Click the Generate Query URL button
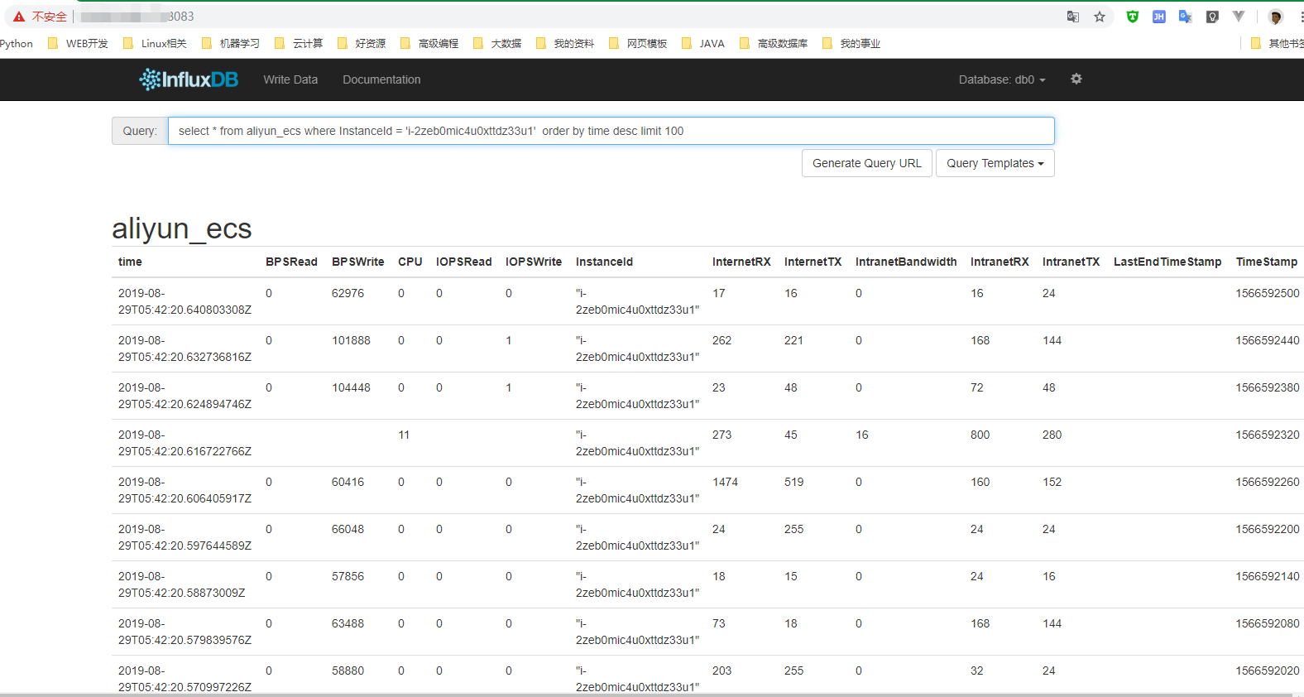The image size is (1304, 697). [x=867, y=163]
